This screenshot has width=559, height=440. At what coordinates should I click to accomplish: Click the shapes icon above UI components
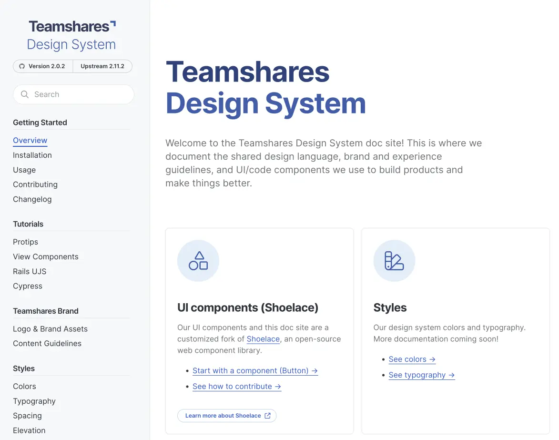[x=198, y=261]
